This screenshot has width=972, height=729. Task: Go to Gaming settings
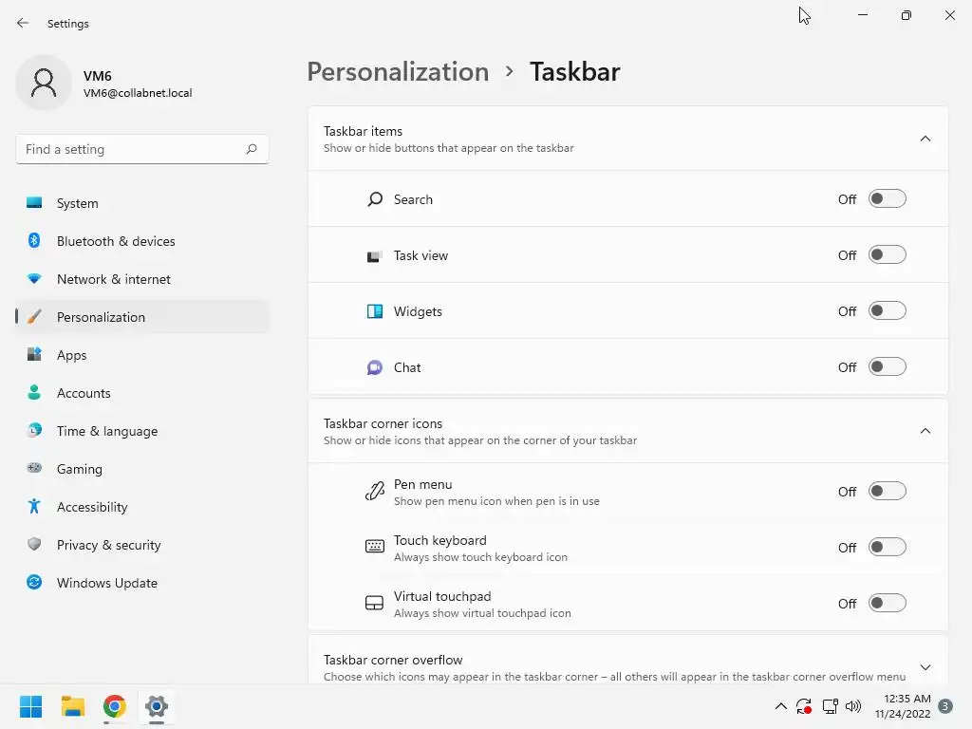click(142, 469)
